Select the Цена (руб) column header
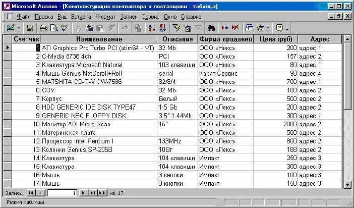The width and height of the screenshot is (354, 208). pos(276,39)
